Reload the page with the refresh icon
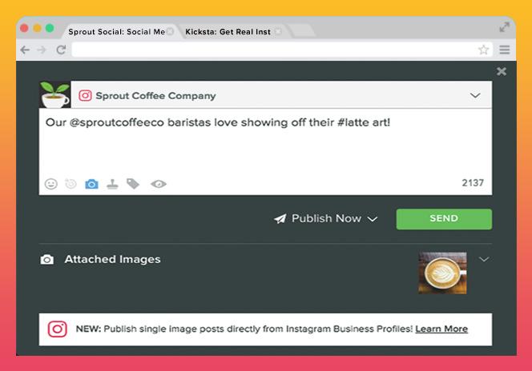Viewport: 532px width, 371px height. [x=62, y=50]
